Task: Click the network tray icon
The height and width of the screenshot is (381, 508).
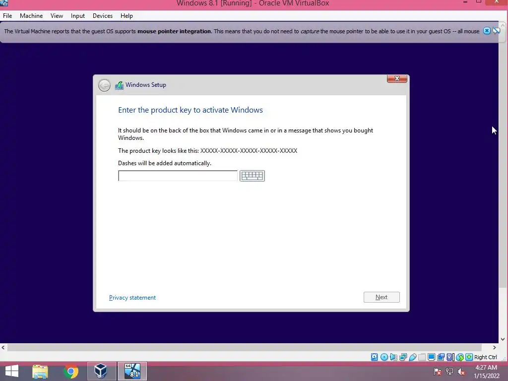Action: coord(449,372)
